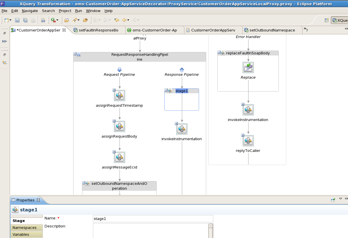
Task: Click the binary 010 toolbar icon
Action: coord(43,20)
